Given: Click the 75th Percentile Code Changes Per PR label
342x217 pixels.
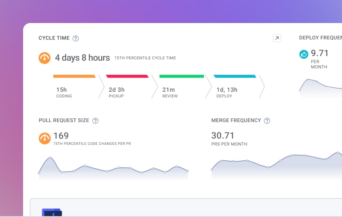Looking at the screenshot, I should pos(92,144).
